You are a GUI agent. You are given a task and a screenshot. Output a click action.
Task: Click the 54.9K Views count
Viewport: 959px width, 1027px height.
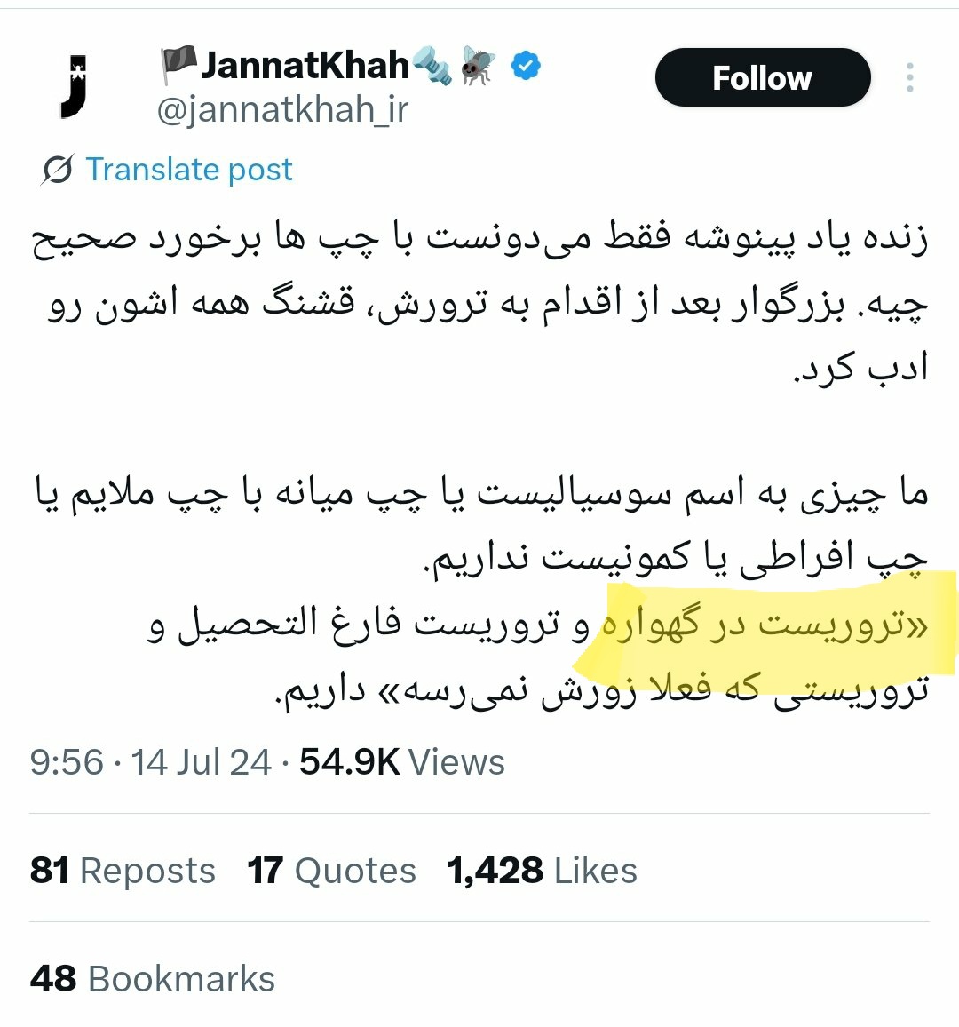pos(402,762)
